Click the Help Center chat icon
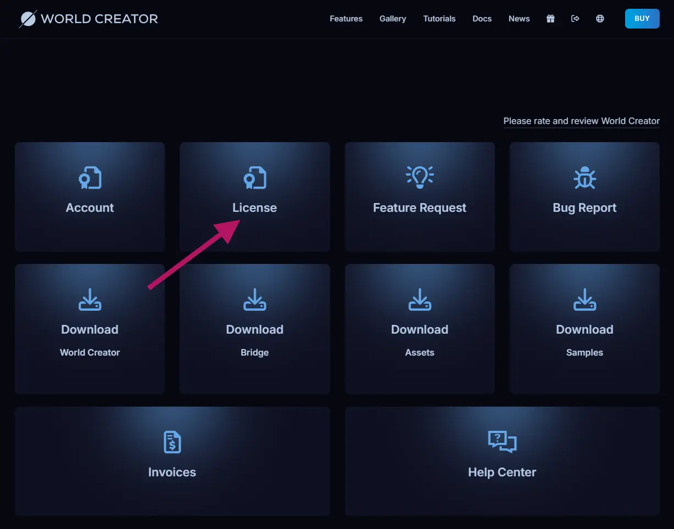 pyautogui.click(x=502, y=442)
